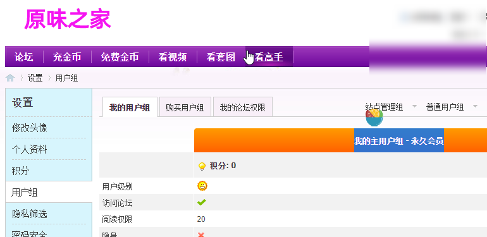Open 积分 in settings sidebar

coord(20,171)
